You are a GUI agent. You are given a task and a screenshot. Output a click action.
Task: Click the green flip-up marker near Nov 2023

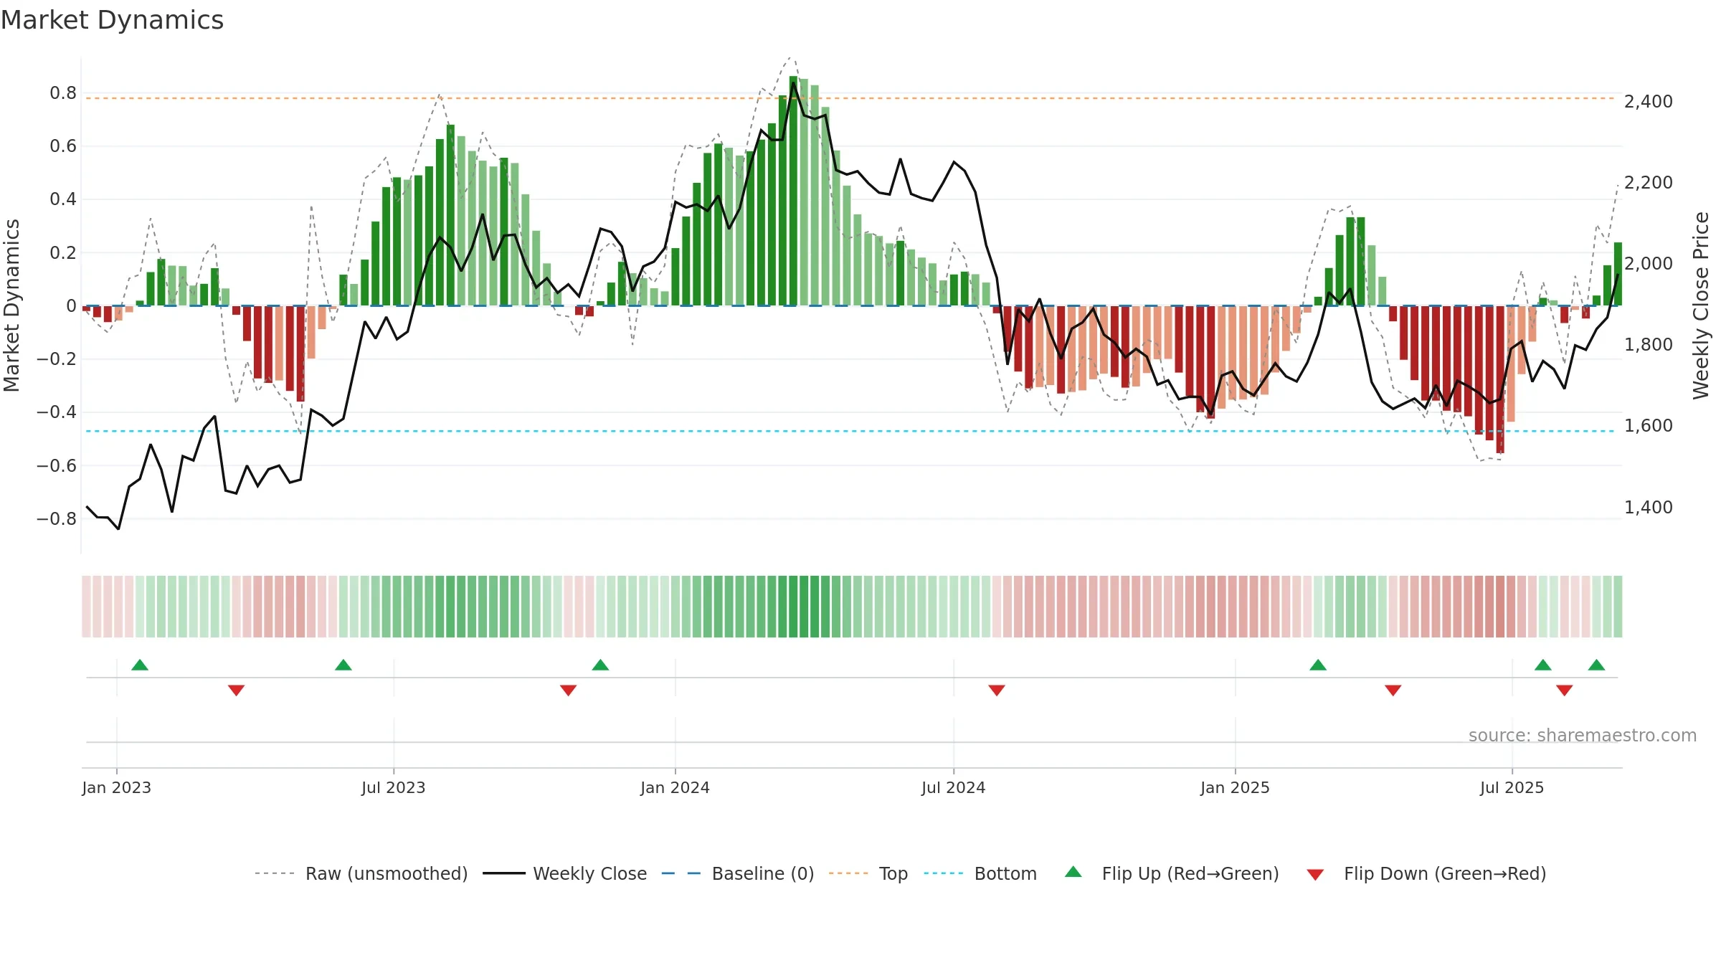point(601,665)
